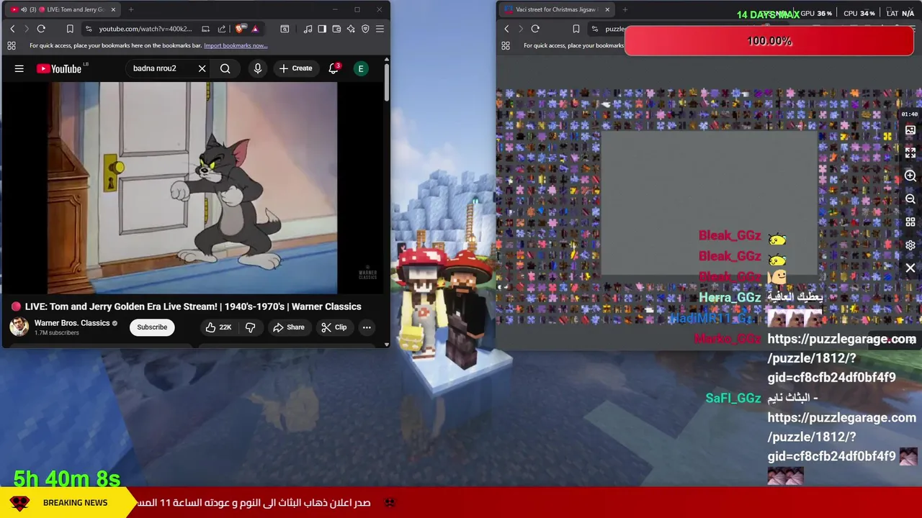922x518 pixels.
Task: Click the tab search icon in YouTube toolbar
Action: point(285,29)
